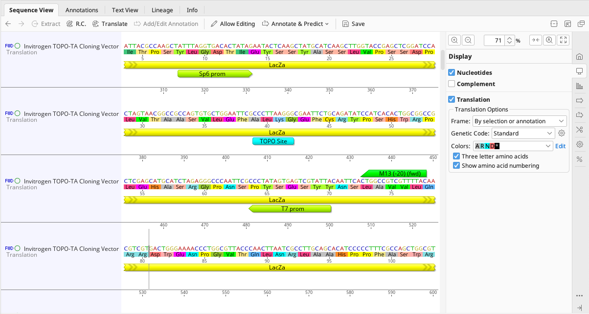Click the zoom out magnifier icon
This screenshot has width=589, height=314.
click(x=468, y=41)
